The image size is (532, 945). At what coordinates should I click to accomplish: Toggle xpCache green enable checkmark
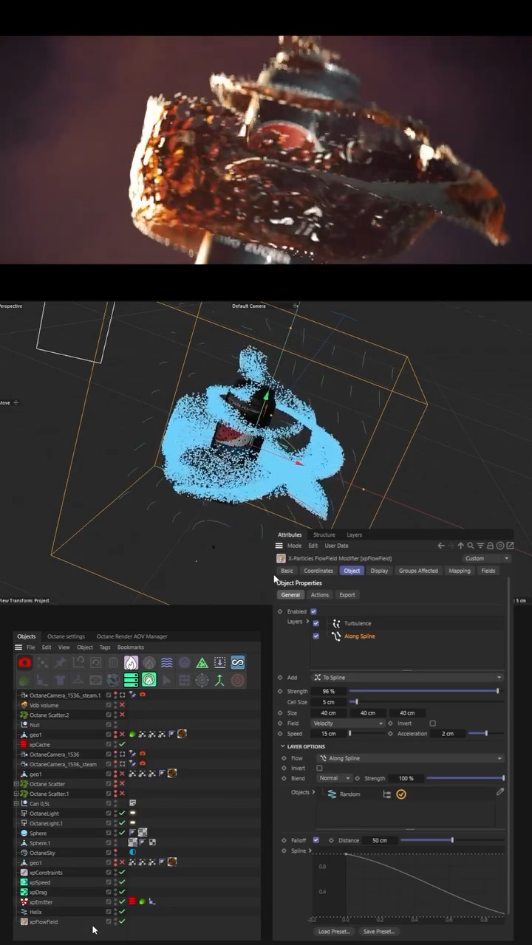click(122, 744)
